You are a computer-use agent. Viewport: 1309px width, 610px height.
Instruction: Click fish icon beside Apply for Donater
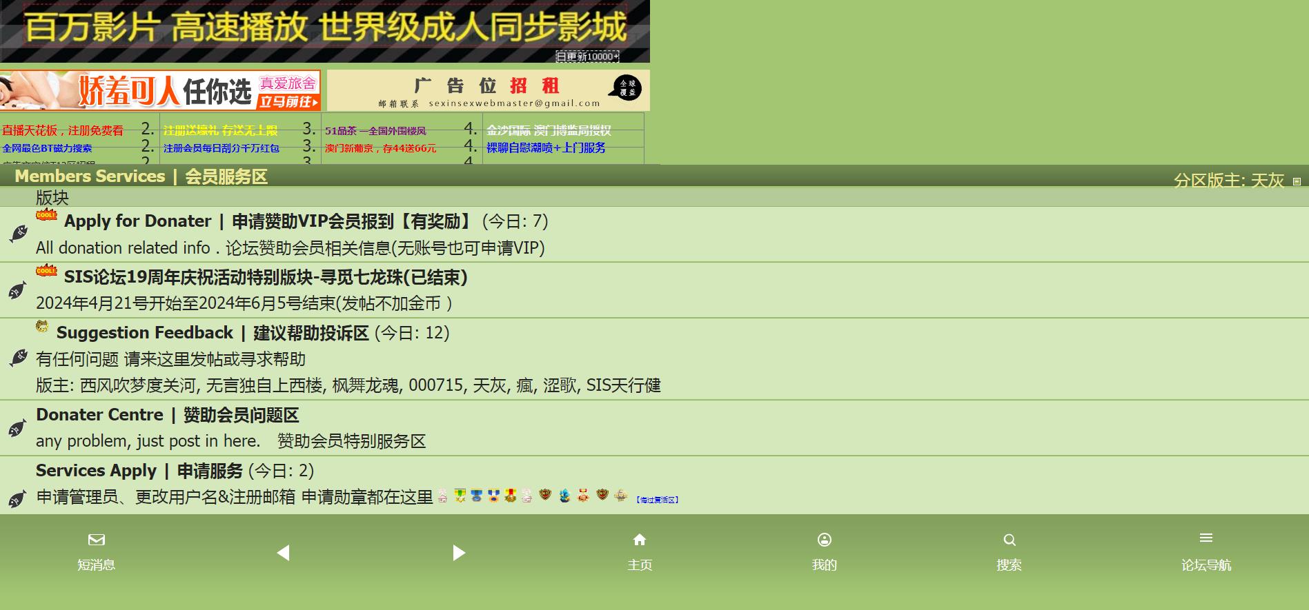tap(18, 234)
